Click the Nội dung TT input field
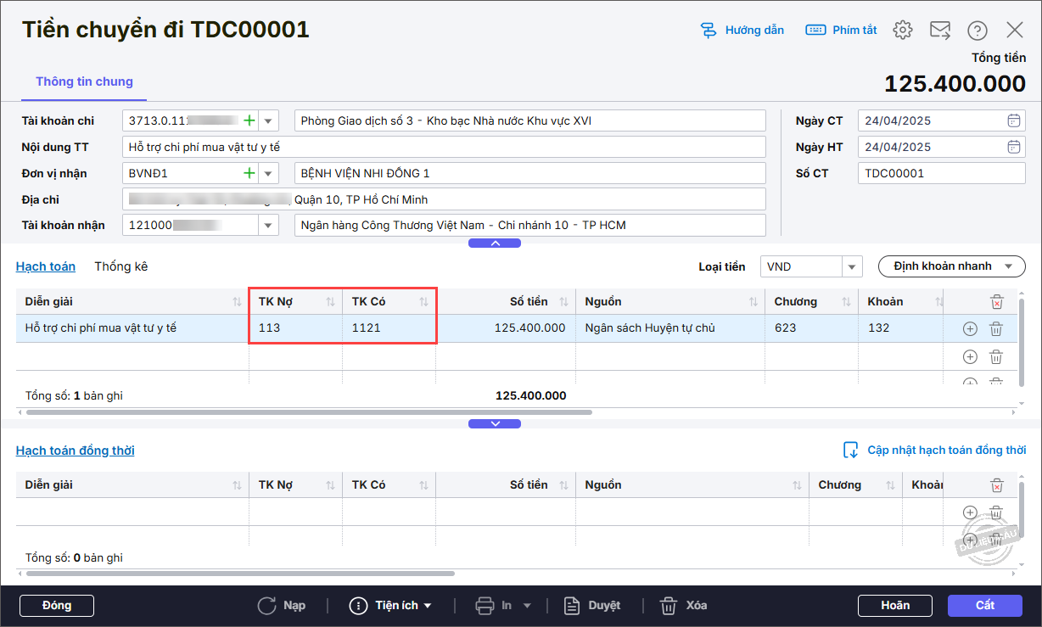 [443, 147]
